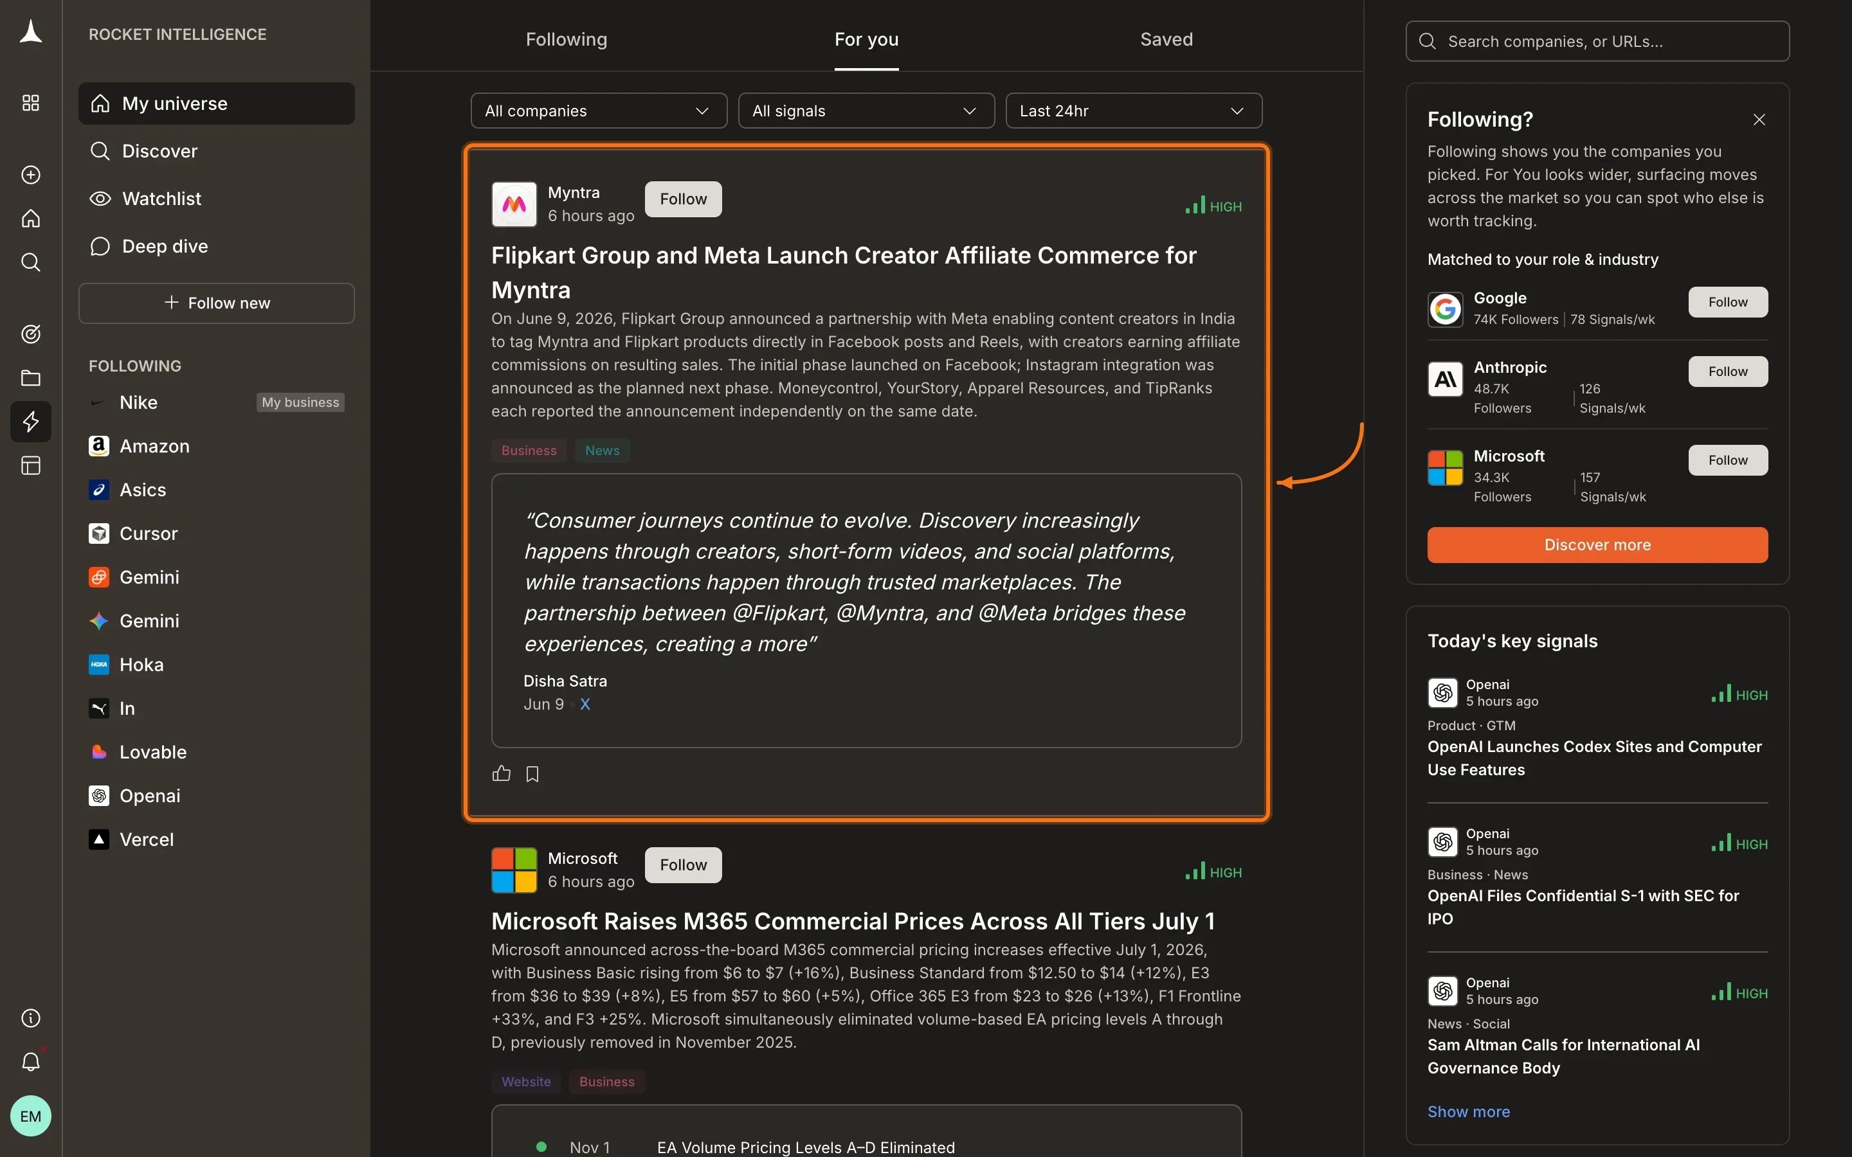Open the Flipkart Group and Meta headline

pyautogui.click(x=844, y=273)
